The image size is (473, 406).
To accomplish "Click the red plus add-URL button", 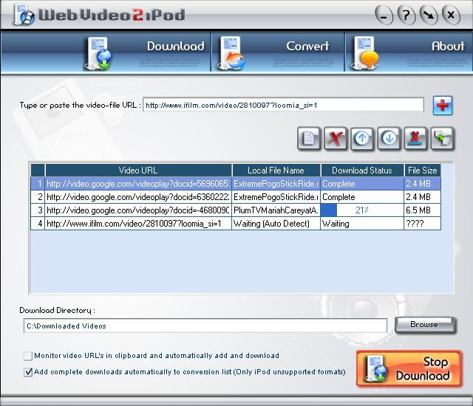I will [x=443, y=106].
